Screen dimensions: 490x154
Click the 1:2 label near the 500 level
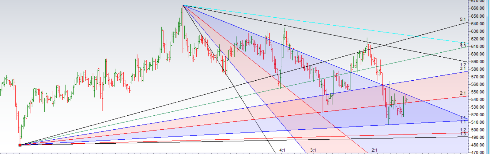point(462,130)
